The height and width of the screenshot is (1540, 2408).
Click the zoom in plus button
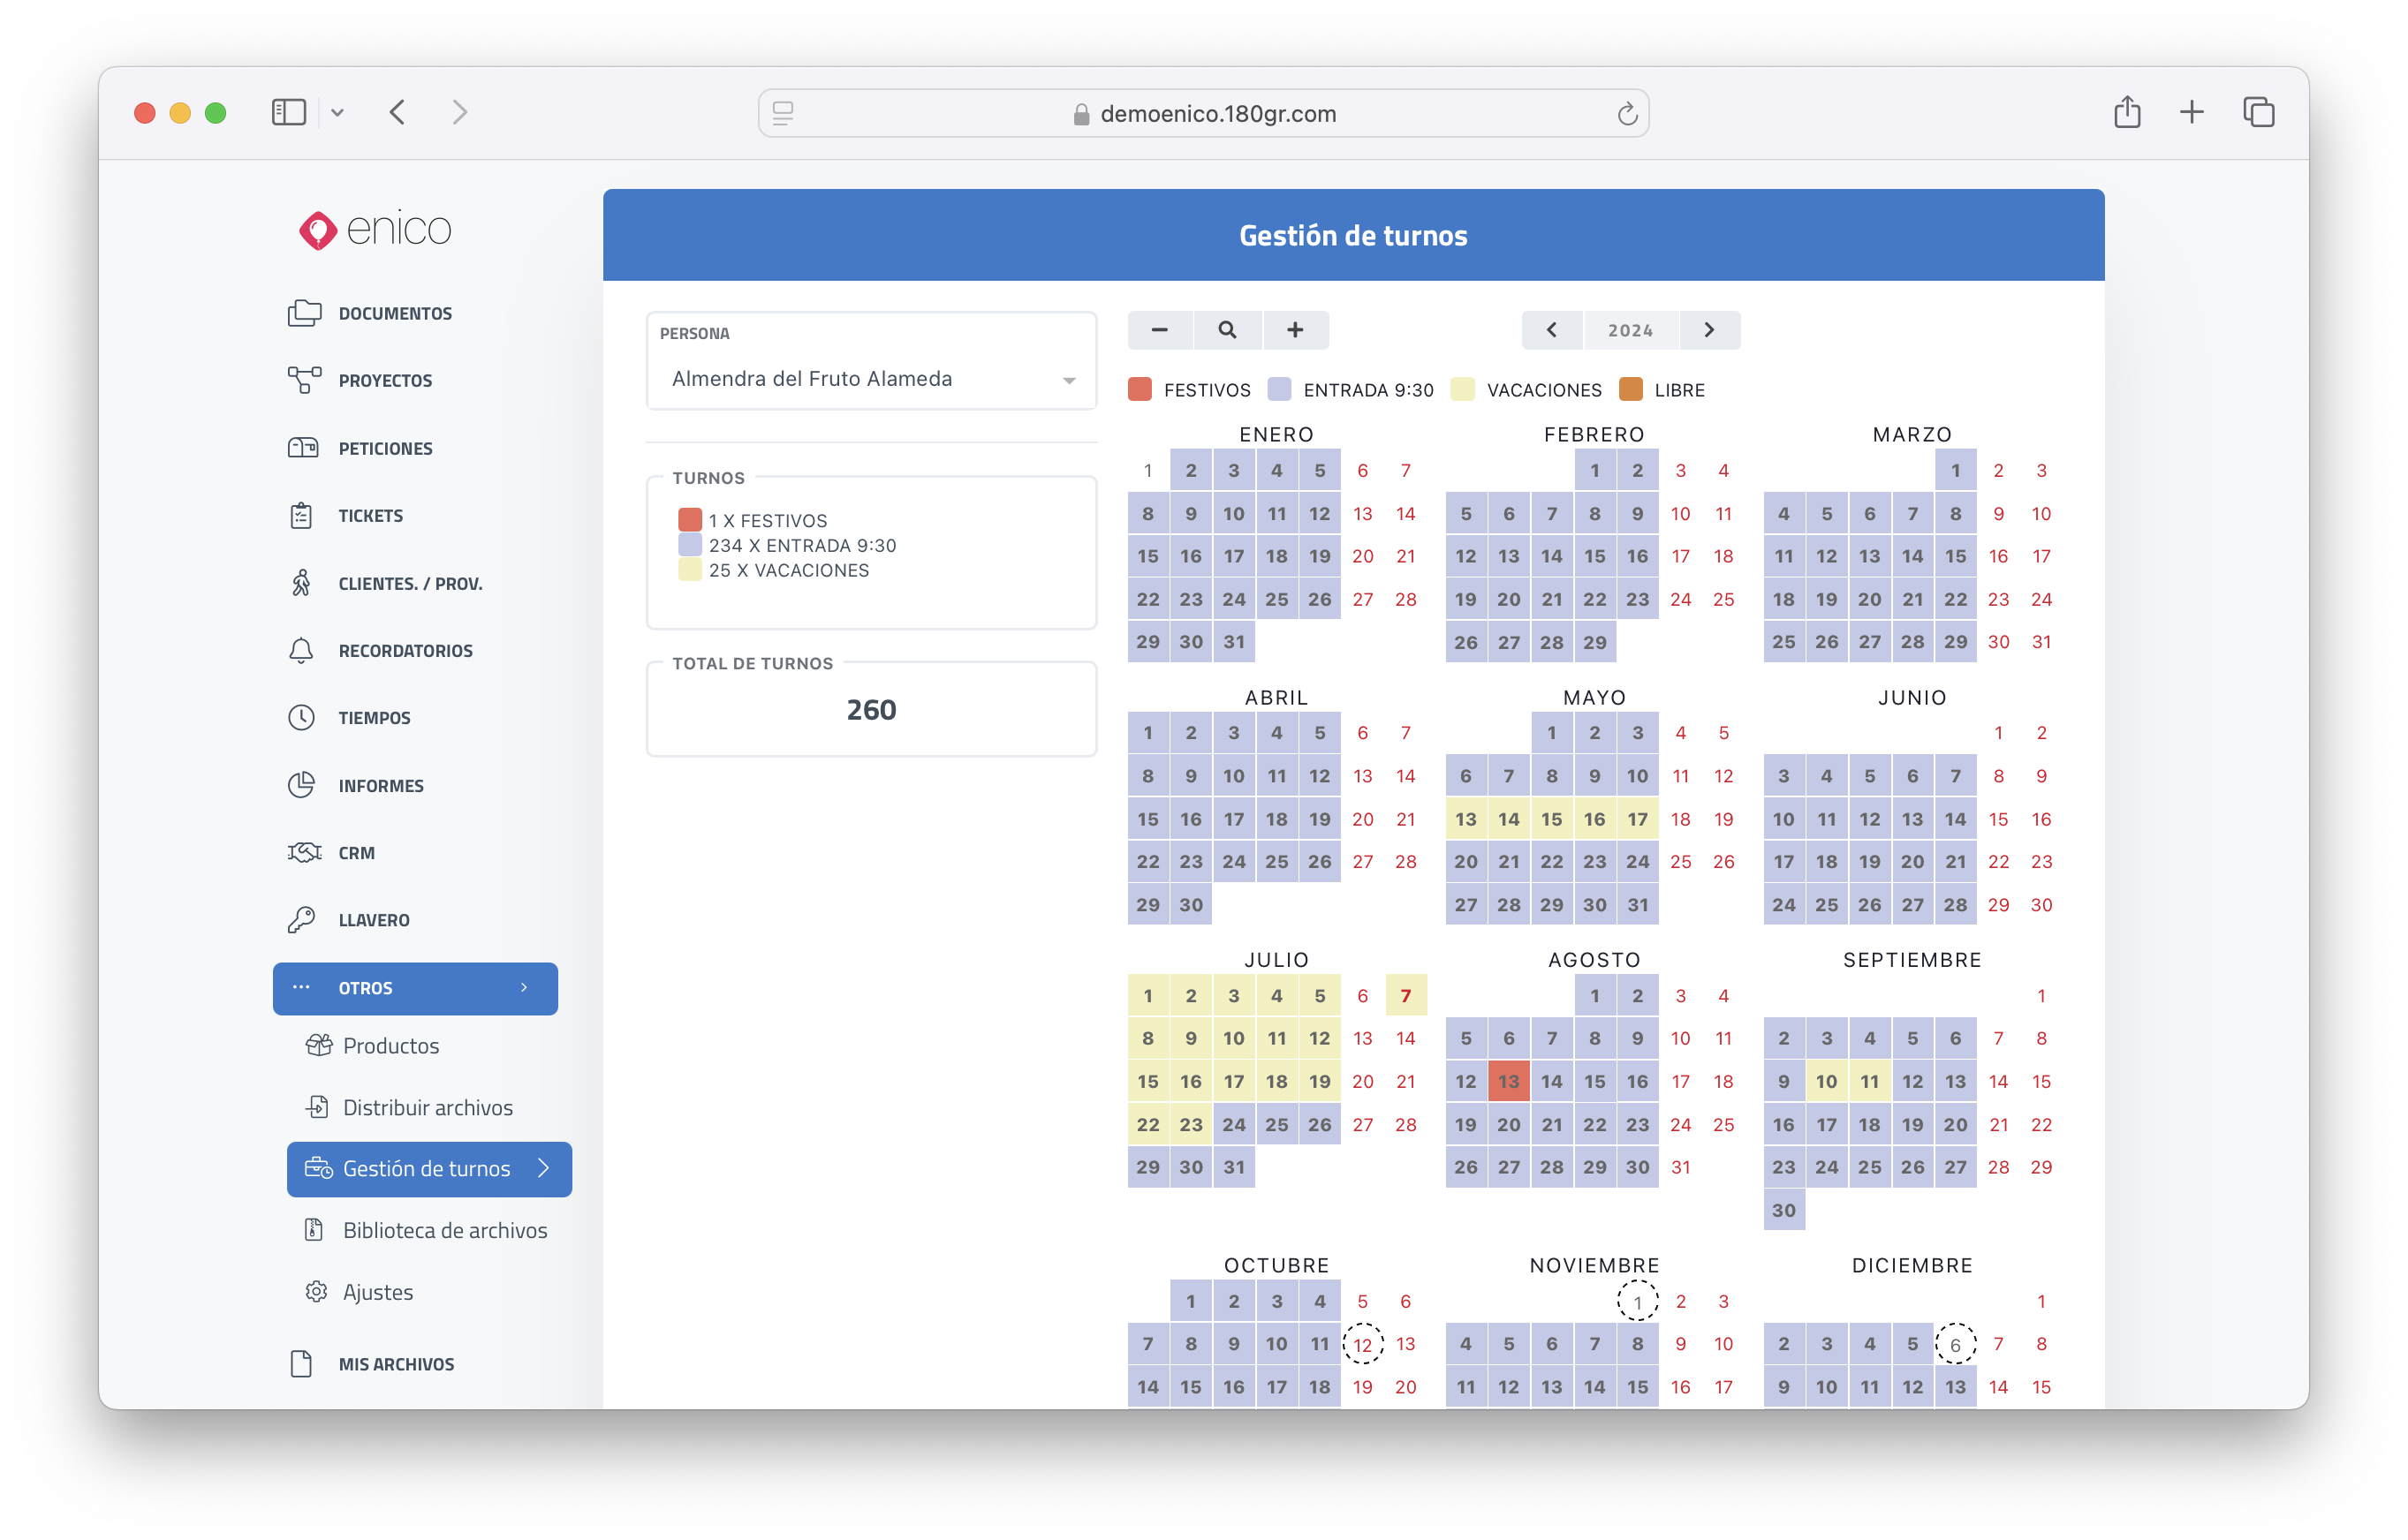click(x=1294, y=330)
